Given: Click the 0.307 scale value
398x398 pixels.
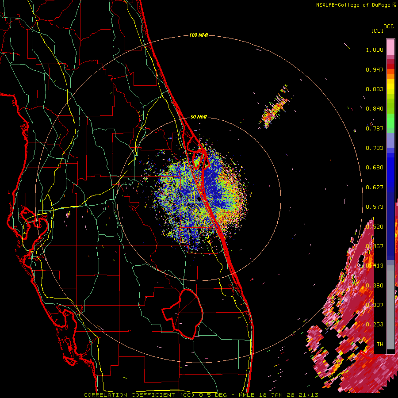Looking at the screenshot, I should tap(375, 305).
